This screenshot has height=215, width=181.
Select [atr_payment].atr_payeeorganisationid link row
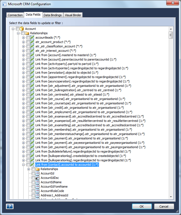point(90,143)
